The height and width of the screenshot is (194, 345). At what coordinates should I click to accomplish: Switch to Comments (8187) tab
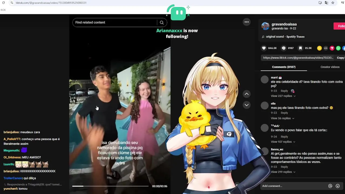[x=284, y=67]
